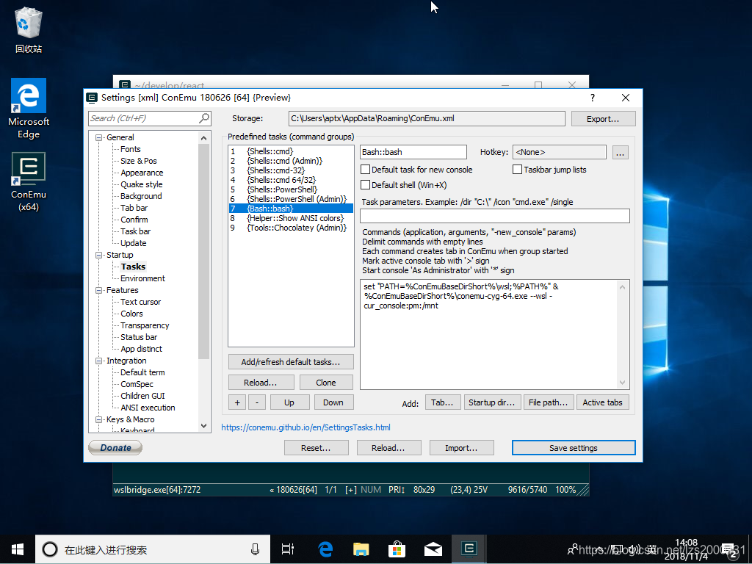752x564 pixels.
Task: Check the Taskbar jump lists option
Action: [518, 170]
